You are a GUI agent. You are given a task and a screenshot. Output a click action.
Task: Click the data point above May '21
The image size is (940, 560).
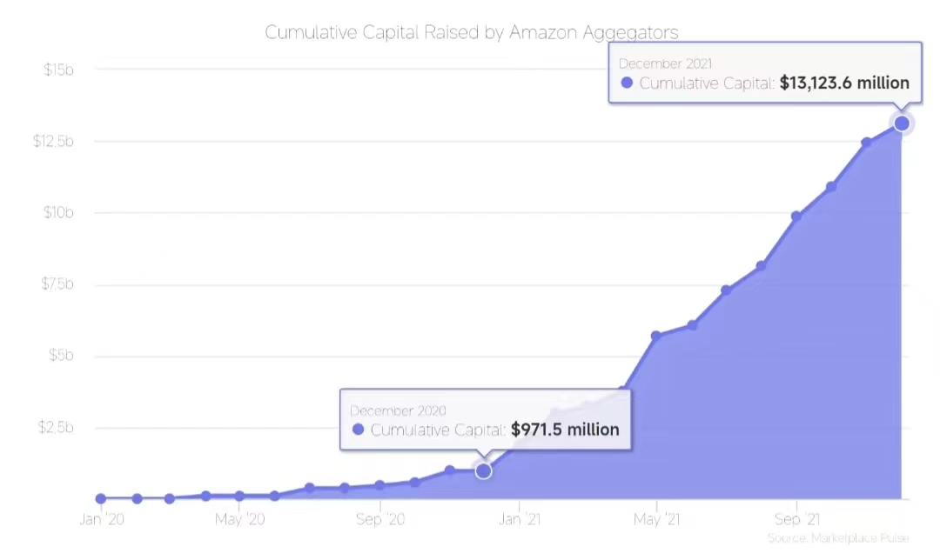coord(656,336)
